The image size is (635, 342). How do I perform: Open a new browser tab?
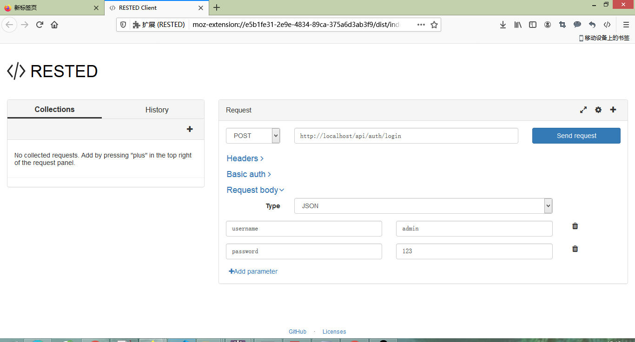(x=217, y=7)
